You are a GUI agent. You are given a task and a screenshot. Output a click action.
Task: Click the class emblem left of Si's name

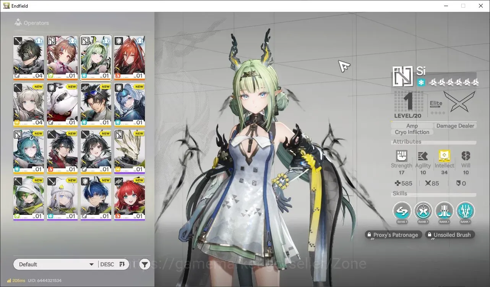point(403,76)
